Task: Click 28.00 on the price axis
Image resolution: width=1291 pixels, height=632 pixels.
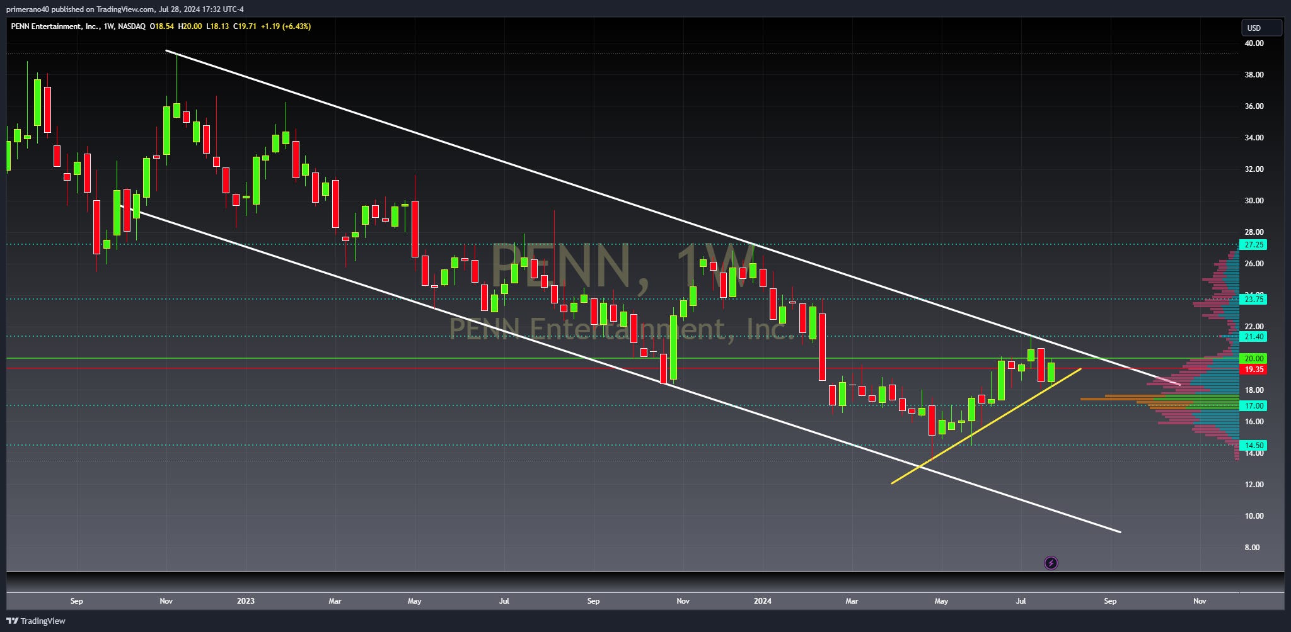Action: tap(1254, 232)
